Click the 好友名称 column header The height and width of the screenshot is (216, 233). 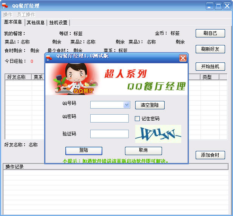click(18, 77)
